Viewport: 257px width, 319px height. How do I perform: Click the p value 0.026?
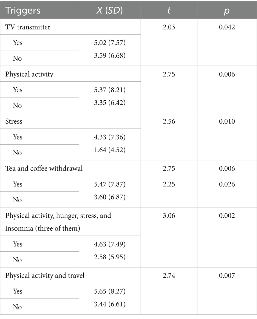[x=227, y=184]
